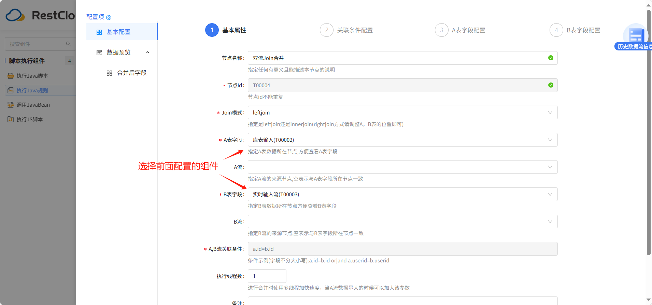Click the hint starting 指定A流的来源节点
This screenshot has height=305, width=652.
coord(306,179)
